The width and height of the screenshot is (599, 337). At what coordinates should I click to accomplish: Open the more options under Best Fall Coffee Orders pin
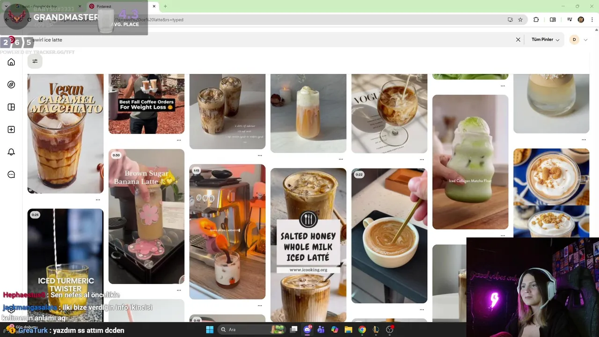(x=179, y=140)
